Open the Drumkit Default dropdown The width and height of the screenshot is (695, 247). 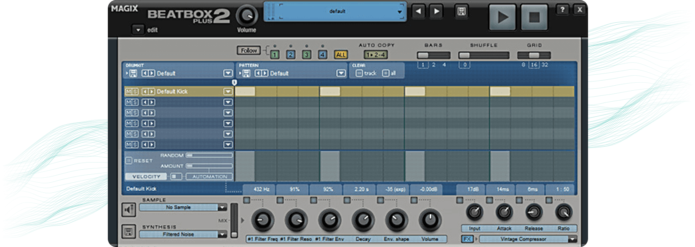pos(227,73)
